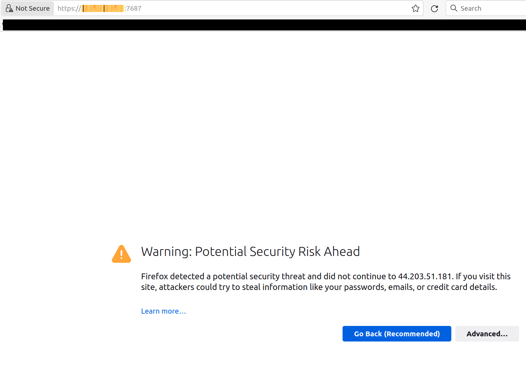Click the "https://" prefix in the URL
Viewport: 526px width, 370px height.
[69, 8]
